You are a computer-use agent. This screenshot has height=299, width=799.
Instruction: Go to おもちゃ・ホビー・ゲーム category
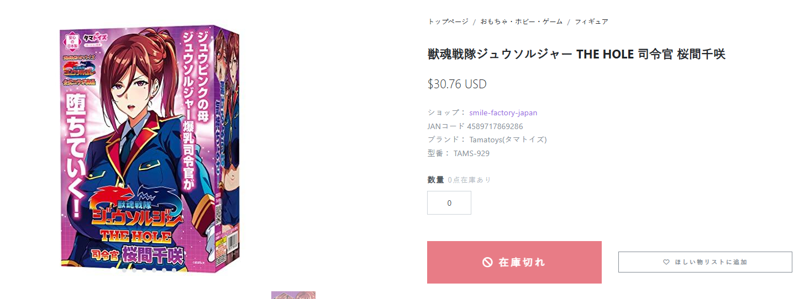(x=521, y=22)
